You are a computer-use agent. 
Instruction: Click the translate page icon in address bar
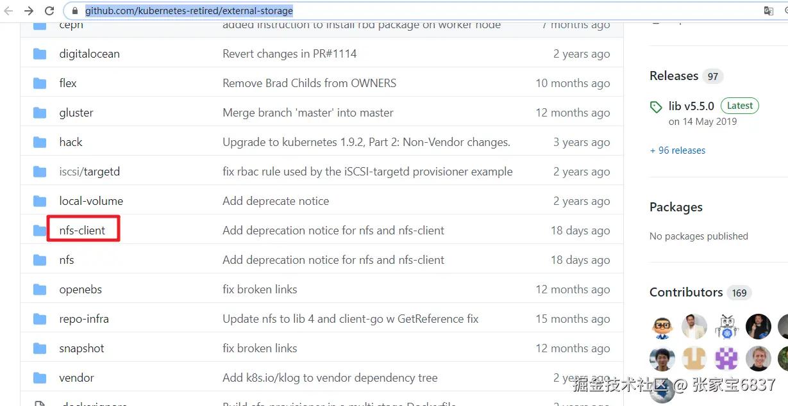click(769, 11)
